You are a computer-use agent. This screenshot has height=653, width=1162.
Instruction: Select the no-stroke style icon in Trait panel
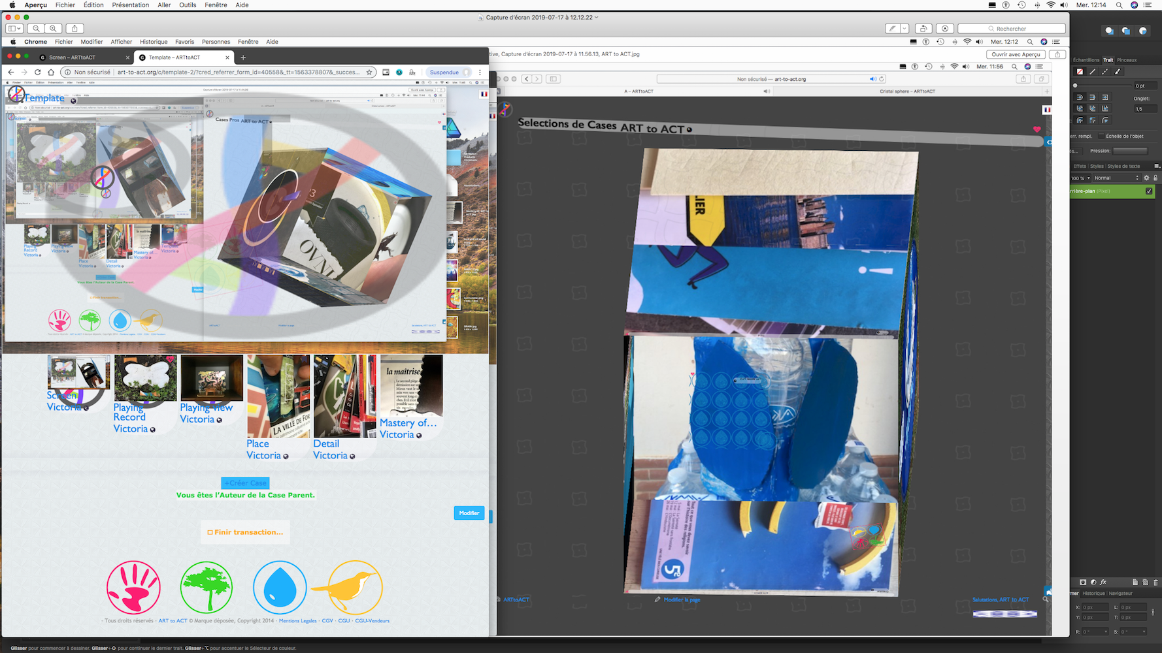click(1080, 72)
